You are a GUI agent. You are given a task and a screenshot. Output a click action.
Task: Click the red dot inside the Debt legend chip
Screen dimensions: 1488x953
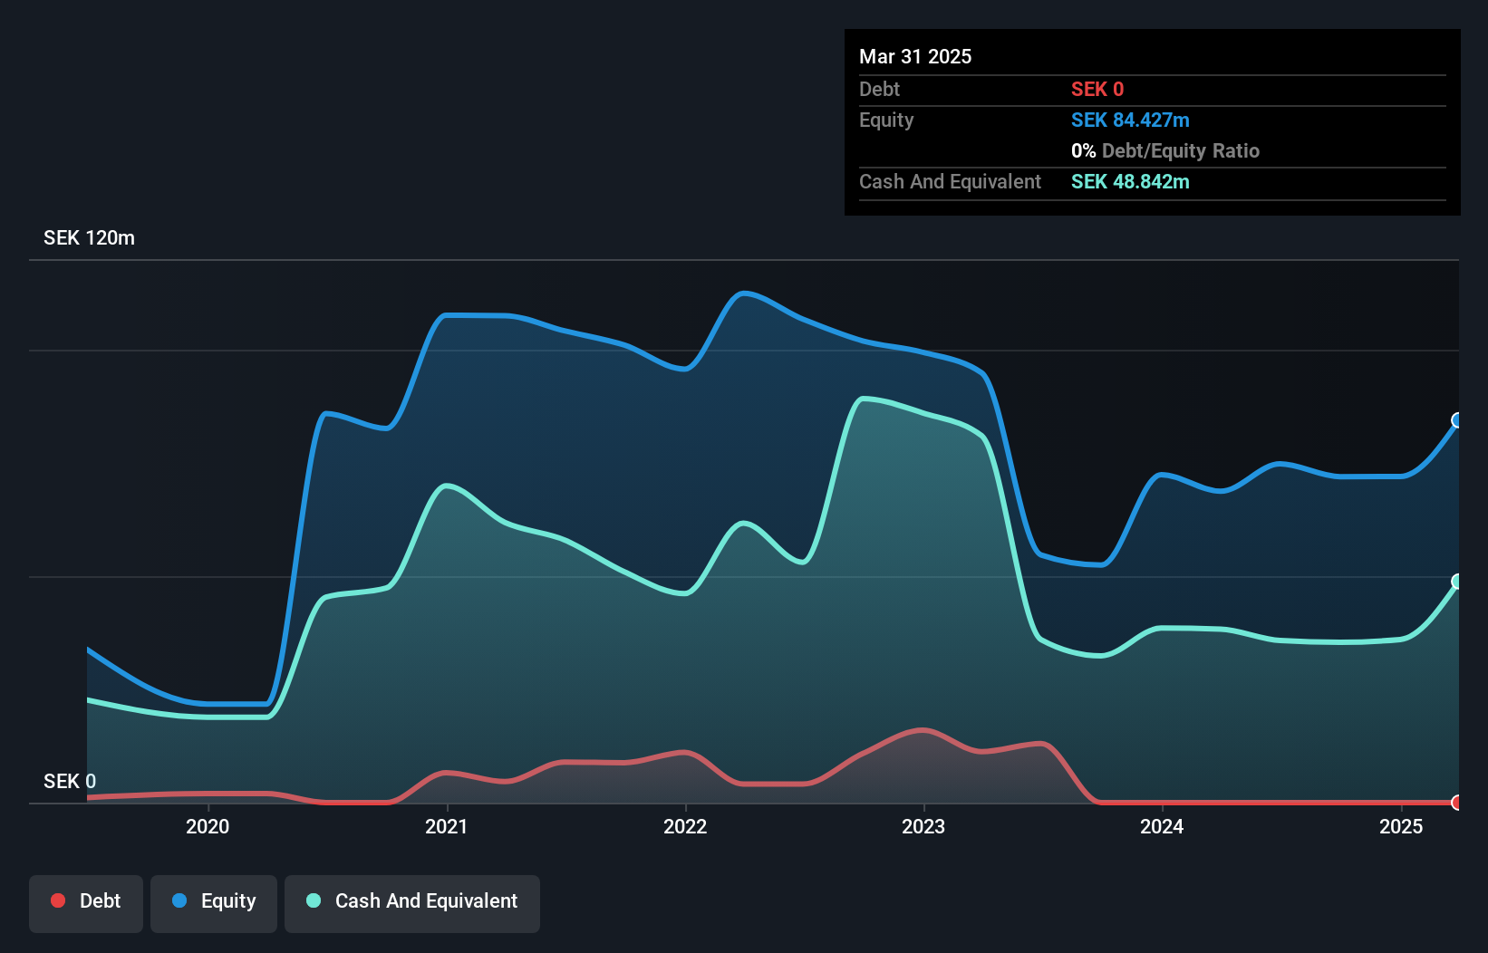tap(58, 900)
